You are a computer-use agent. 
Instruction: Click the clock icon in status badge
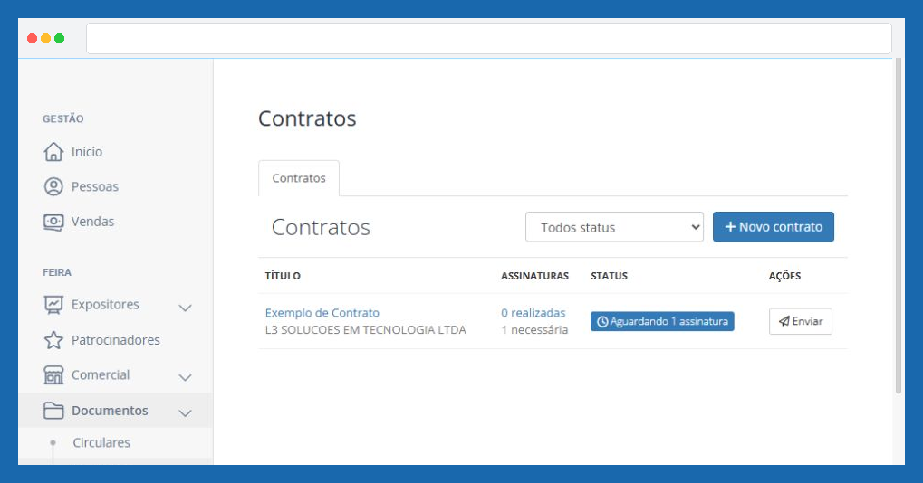[x=602, y=321]
